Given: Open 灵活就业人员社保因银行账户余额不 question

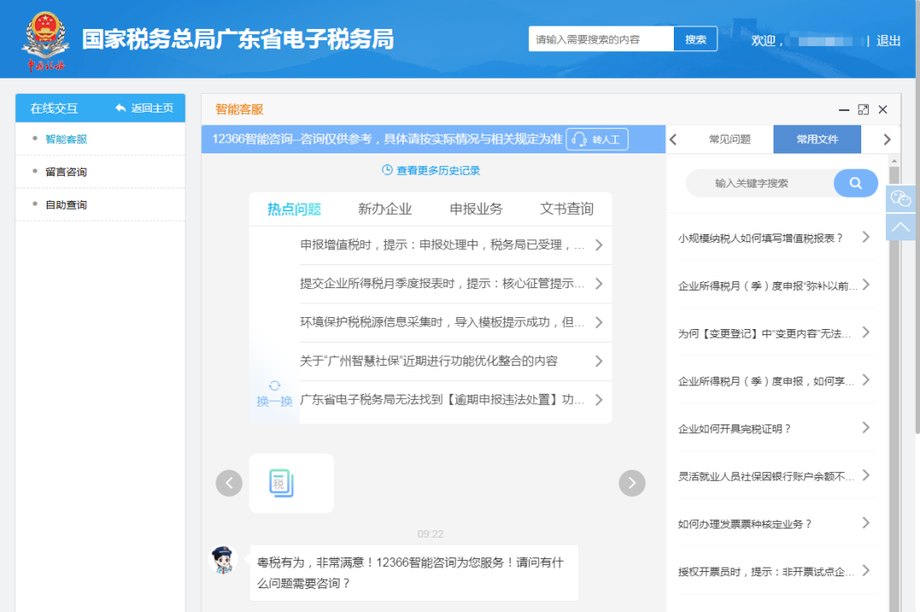Looking at the screenshot, I should click(766, 476).
